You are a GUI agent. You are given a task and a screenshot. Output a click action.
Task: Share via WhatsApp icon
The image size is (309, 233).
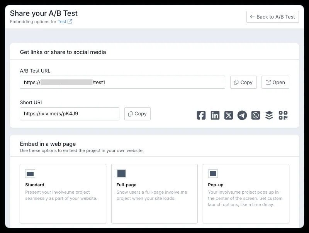coord(256,115)
